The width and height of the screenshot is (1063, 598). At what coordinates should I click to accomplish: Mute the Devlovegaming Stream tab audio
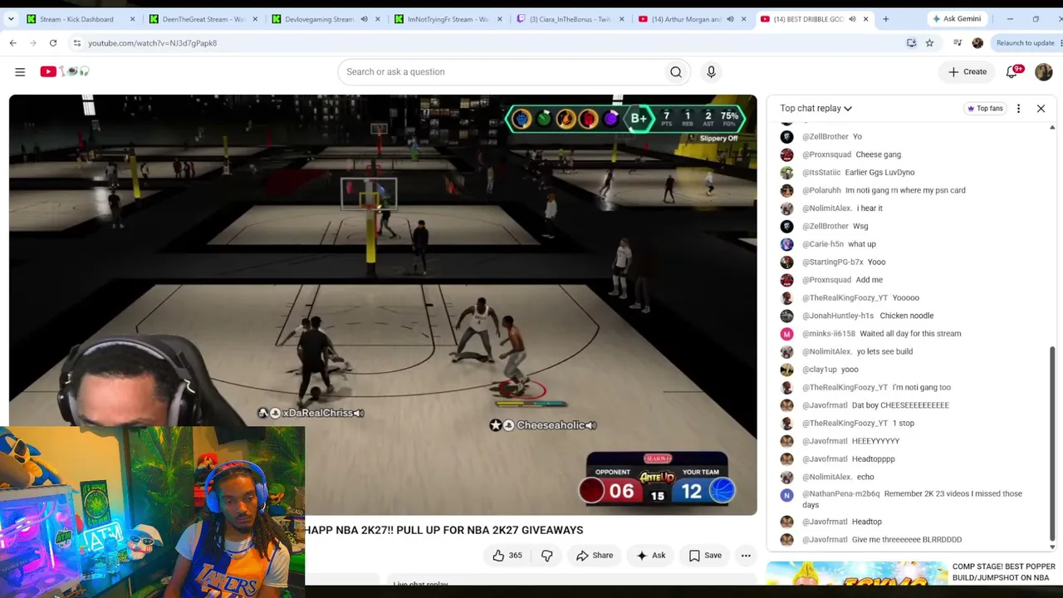tap(364, 19)
